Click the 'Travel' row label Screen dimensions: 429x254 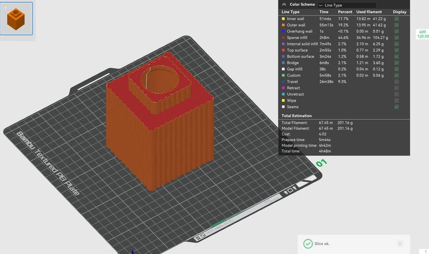tap(292, 81)
